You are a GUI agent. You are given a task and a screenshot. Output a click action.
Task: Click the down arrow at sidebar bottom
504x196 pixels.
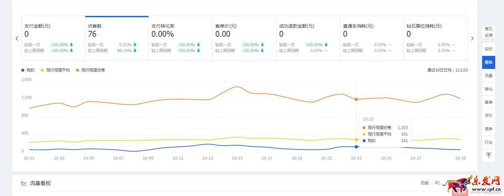pyautogui.click(x=488, y=156)
